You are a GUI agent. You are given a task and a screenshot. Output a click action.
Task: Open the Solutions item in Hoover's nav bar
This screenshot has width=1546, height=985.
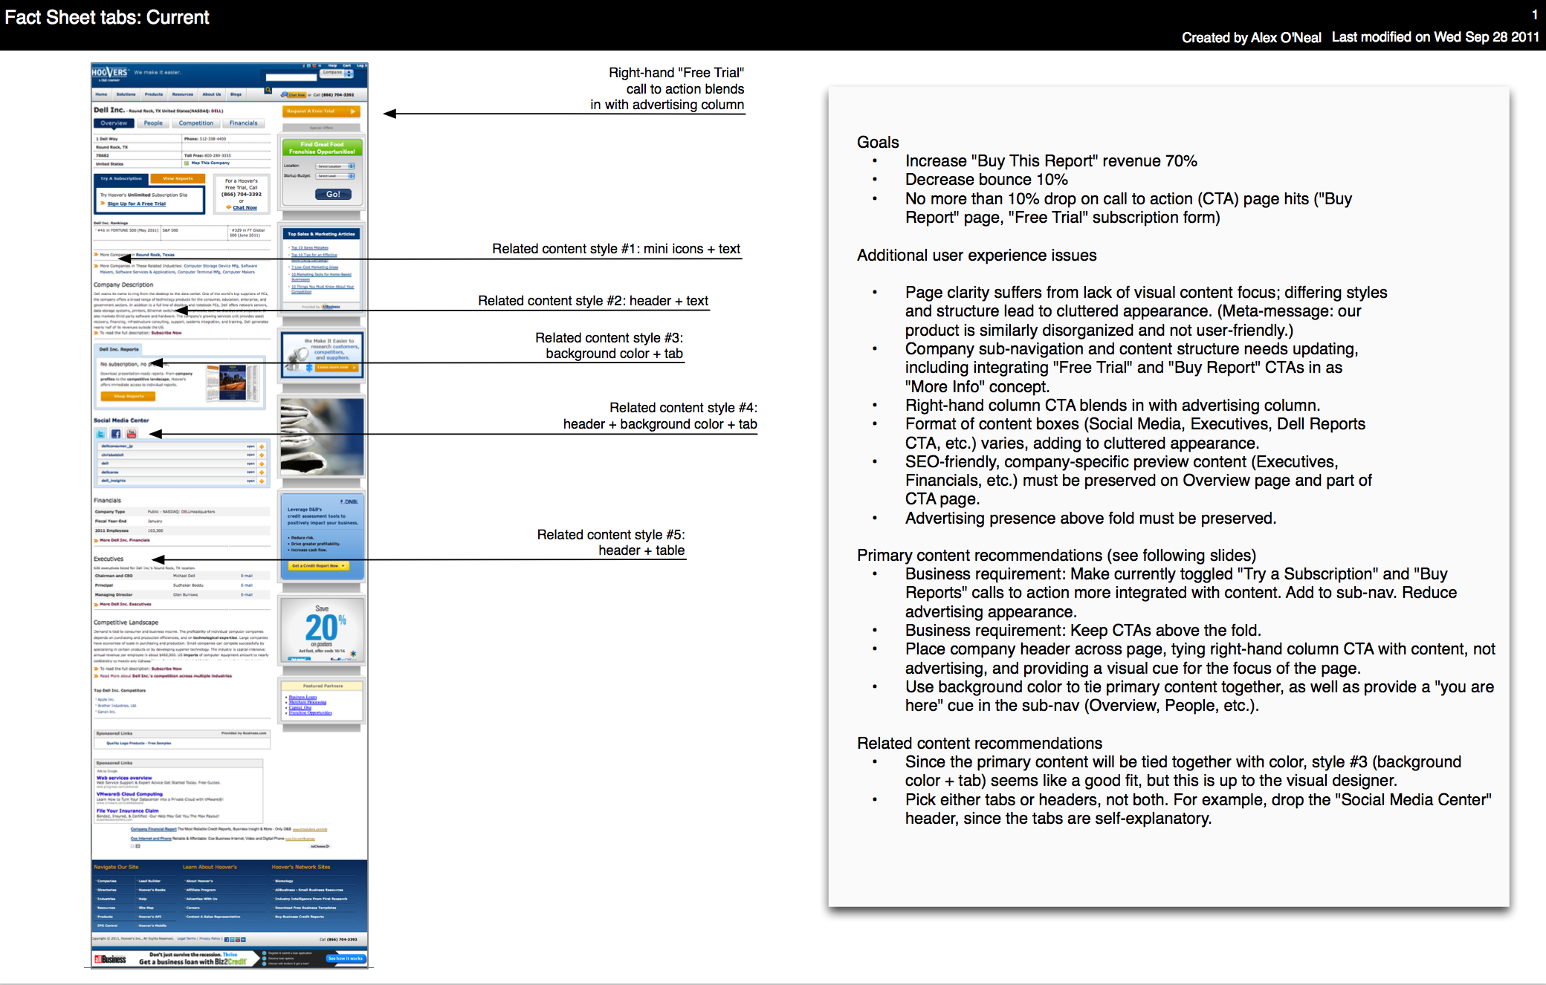click(126, 94)
